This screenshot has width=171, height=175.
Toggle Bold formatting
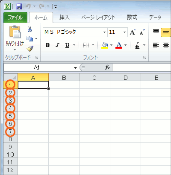point(47,45)
